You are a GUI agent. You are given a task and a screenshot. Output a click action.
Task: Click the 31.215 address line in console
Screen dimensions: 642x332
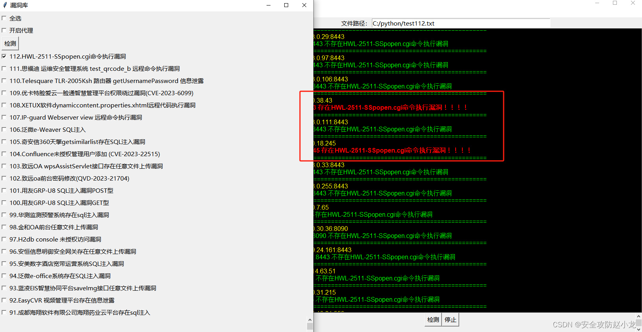pos(325,292)
